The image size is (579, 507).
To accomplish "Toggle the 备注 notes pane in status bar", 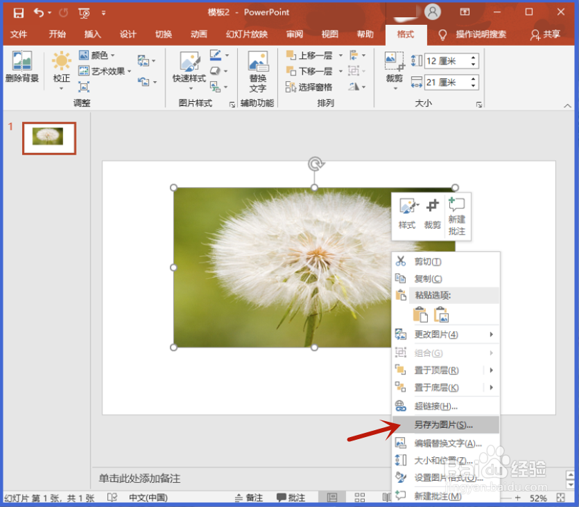I will pos(249,498).
